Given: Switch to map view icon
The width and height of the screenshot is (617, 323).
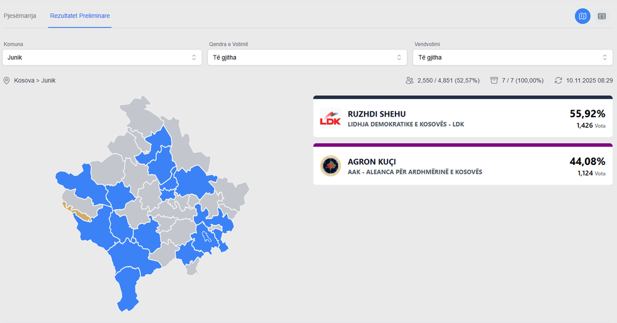Looking at the screenshot, I should [x=582, y=16].
